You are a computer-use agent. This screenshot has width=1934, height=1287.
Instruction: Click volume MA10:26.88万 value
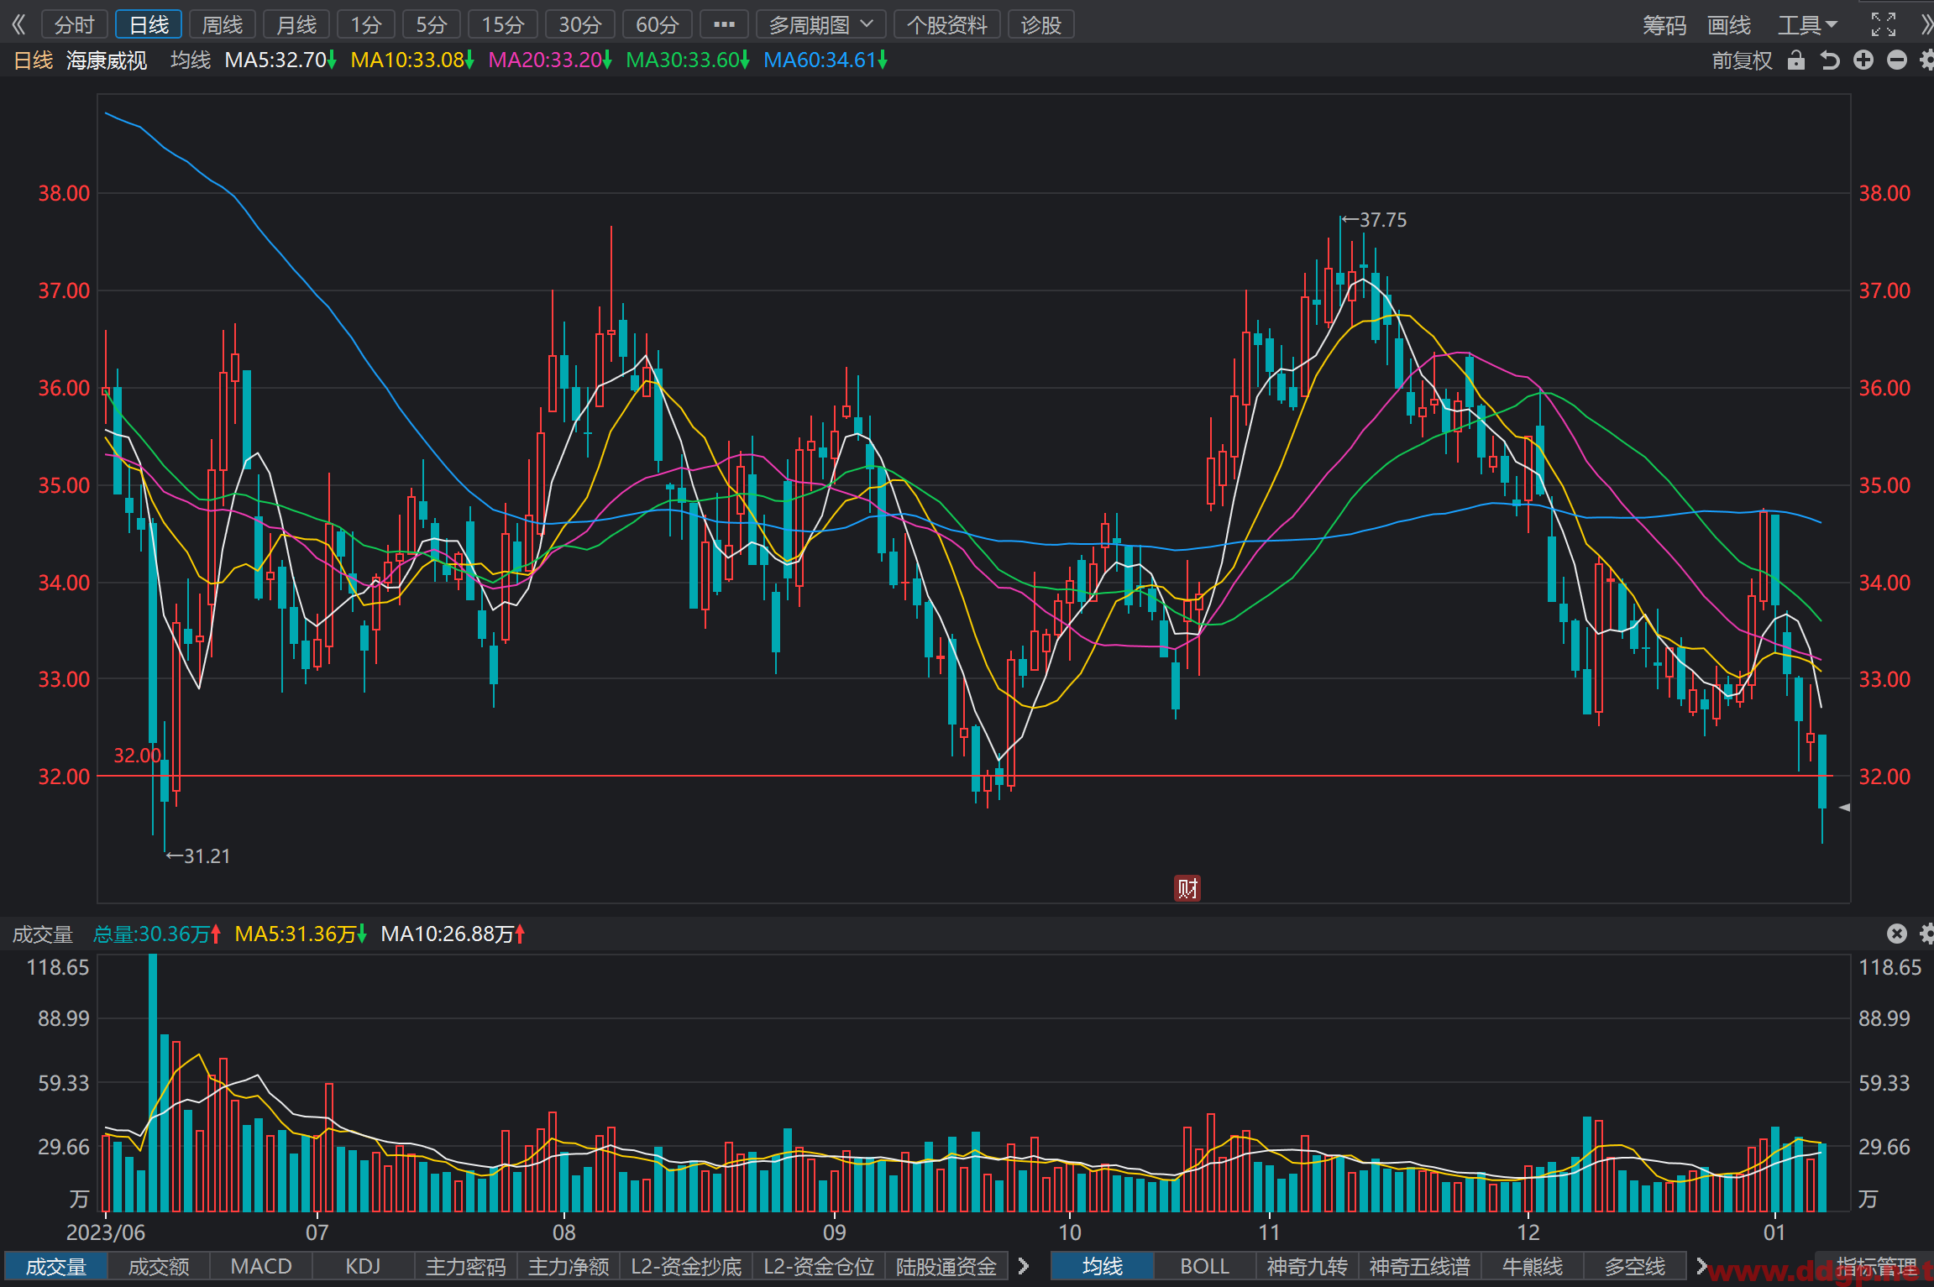453,934
